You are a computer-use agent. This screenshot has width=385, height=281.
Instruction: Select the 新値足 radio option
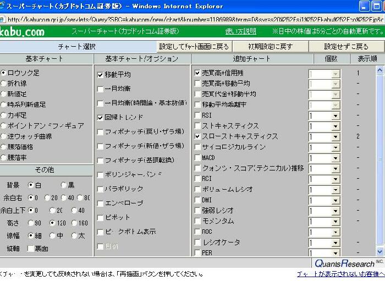click(4, 94)
